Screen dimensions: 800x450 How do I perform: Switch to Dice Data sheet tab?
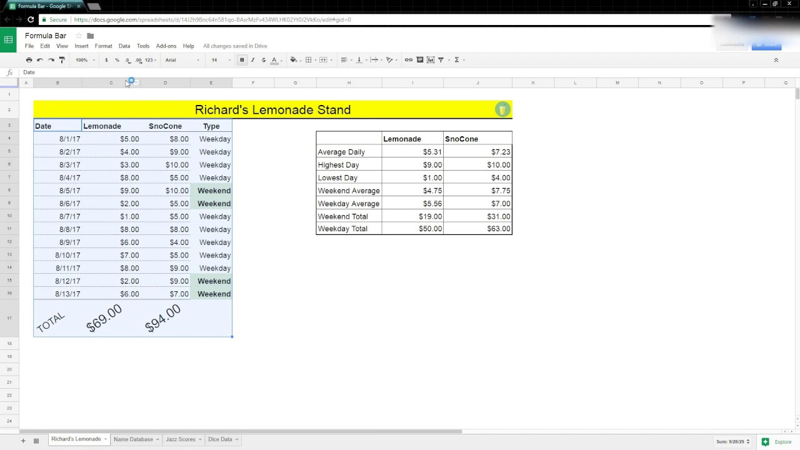[223, 439]
